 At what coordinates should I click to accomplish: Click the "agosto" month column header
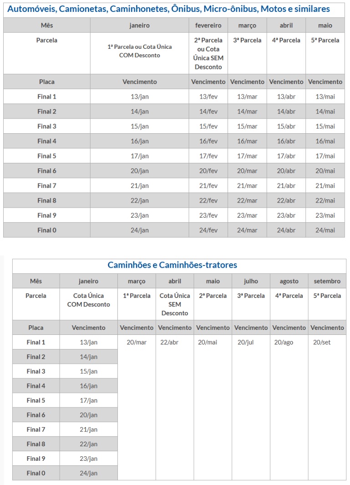click(289, 281)
